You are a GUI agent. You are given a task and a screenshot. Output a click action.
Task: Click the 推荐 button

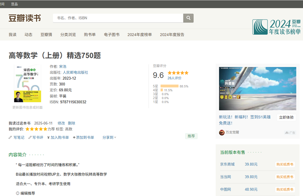pos(191,136)
